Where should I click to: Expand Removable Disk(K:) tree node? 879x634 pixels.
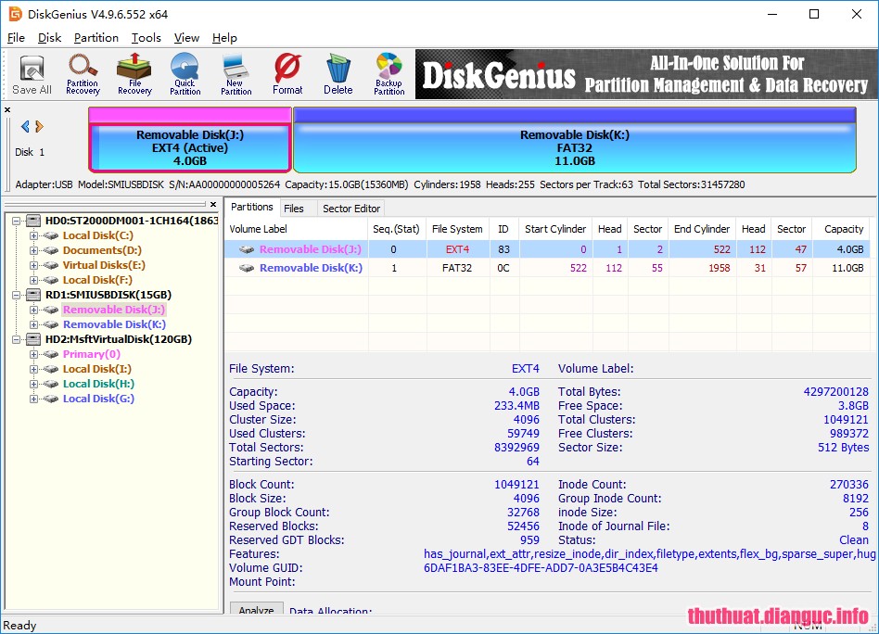(x=33, y=324)
